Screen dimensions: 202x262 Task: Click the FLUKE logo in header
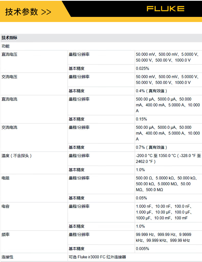[x=165, y=9]
